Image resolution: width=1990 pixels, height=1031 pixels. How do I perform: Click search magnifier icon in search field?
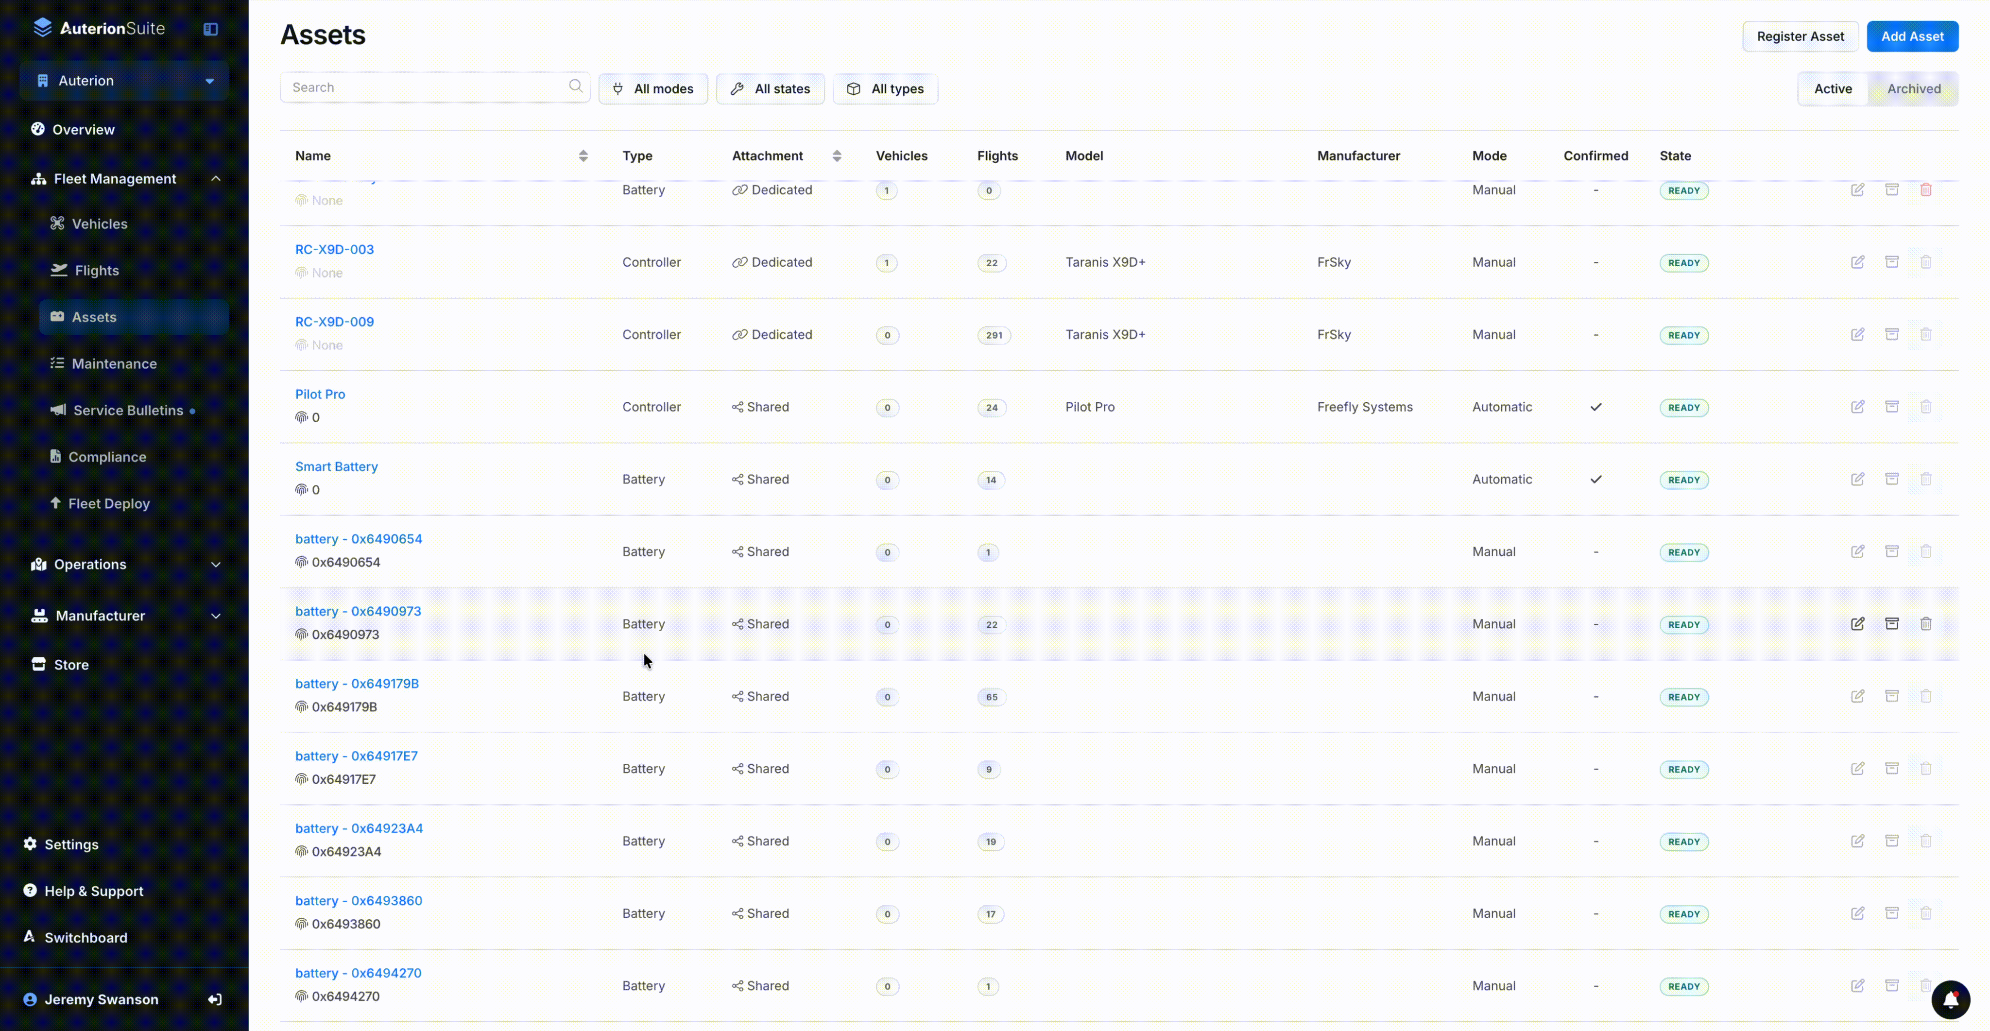click(576, 86)
